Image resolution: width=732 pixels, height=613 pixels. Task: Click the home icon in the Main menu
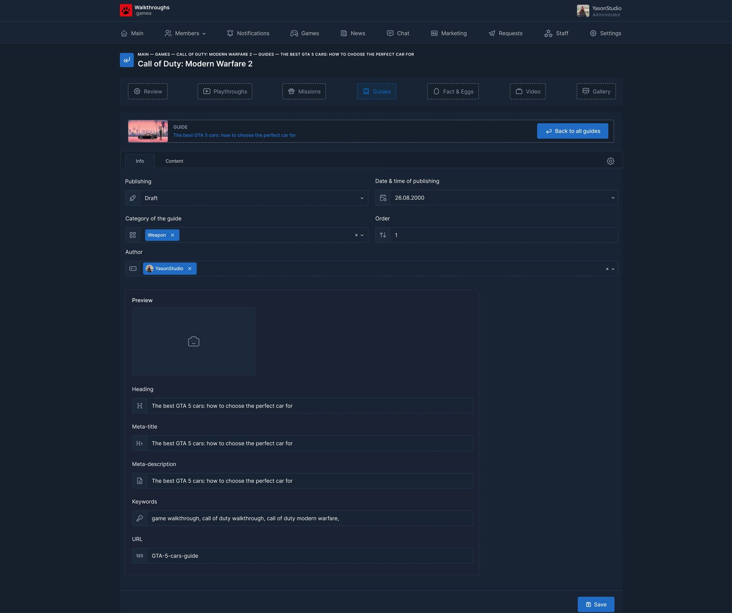point(124,33)
